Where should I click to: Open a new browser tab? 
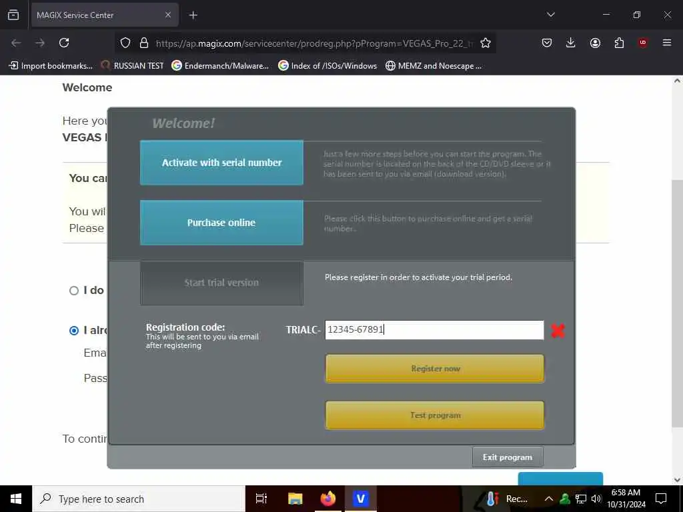[193, 15]
